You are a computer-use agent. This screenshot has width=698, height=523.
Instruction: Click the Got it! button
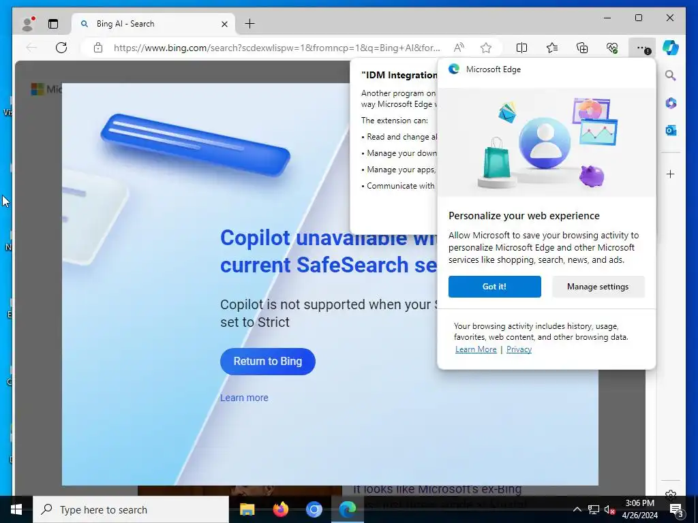coord(495,287)
